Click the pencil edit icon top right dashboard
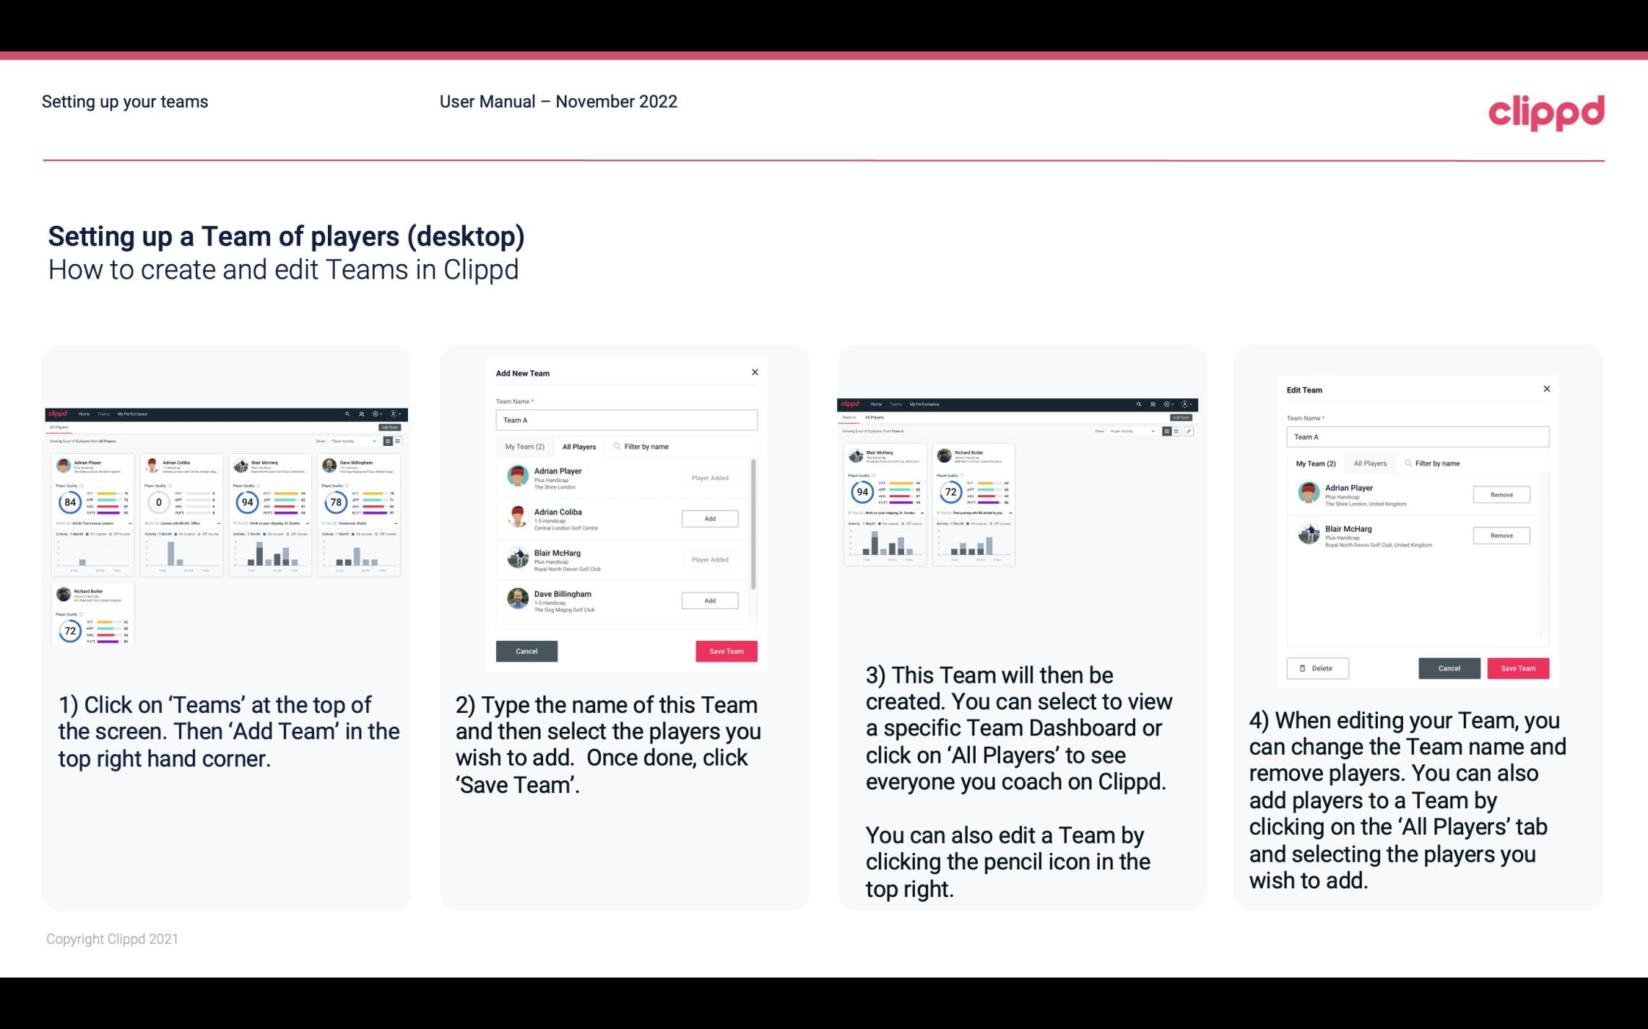Viewport: 1648px width, 1029px height. 1189,430
